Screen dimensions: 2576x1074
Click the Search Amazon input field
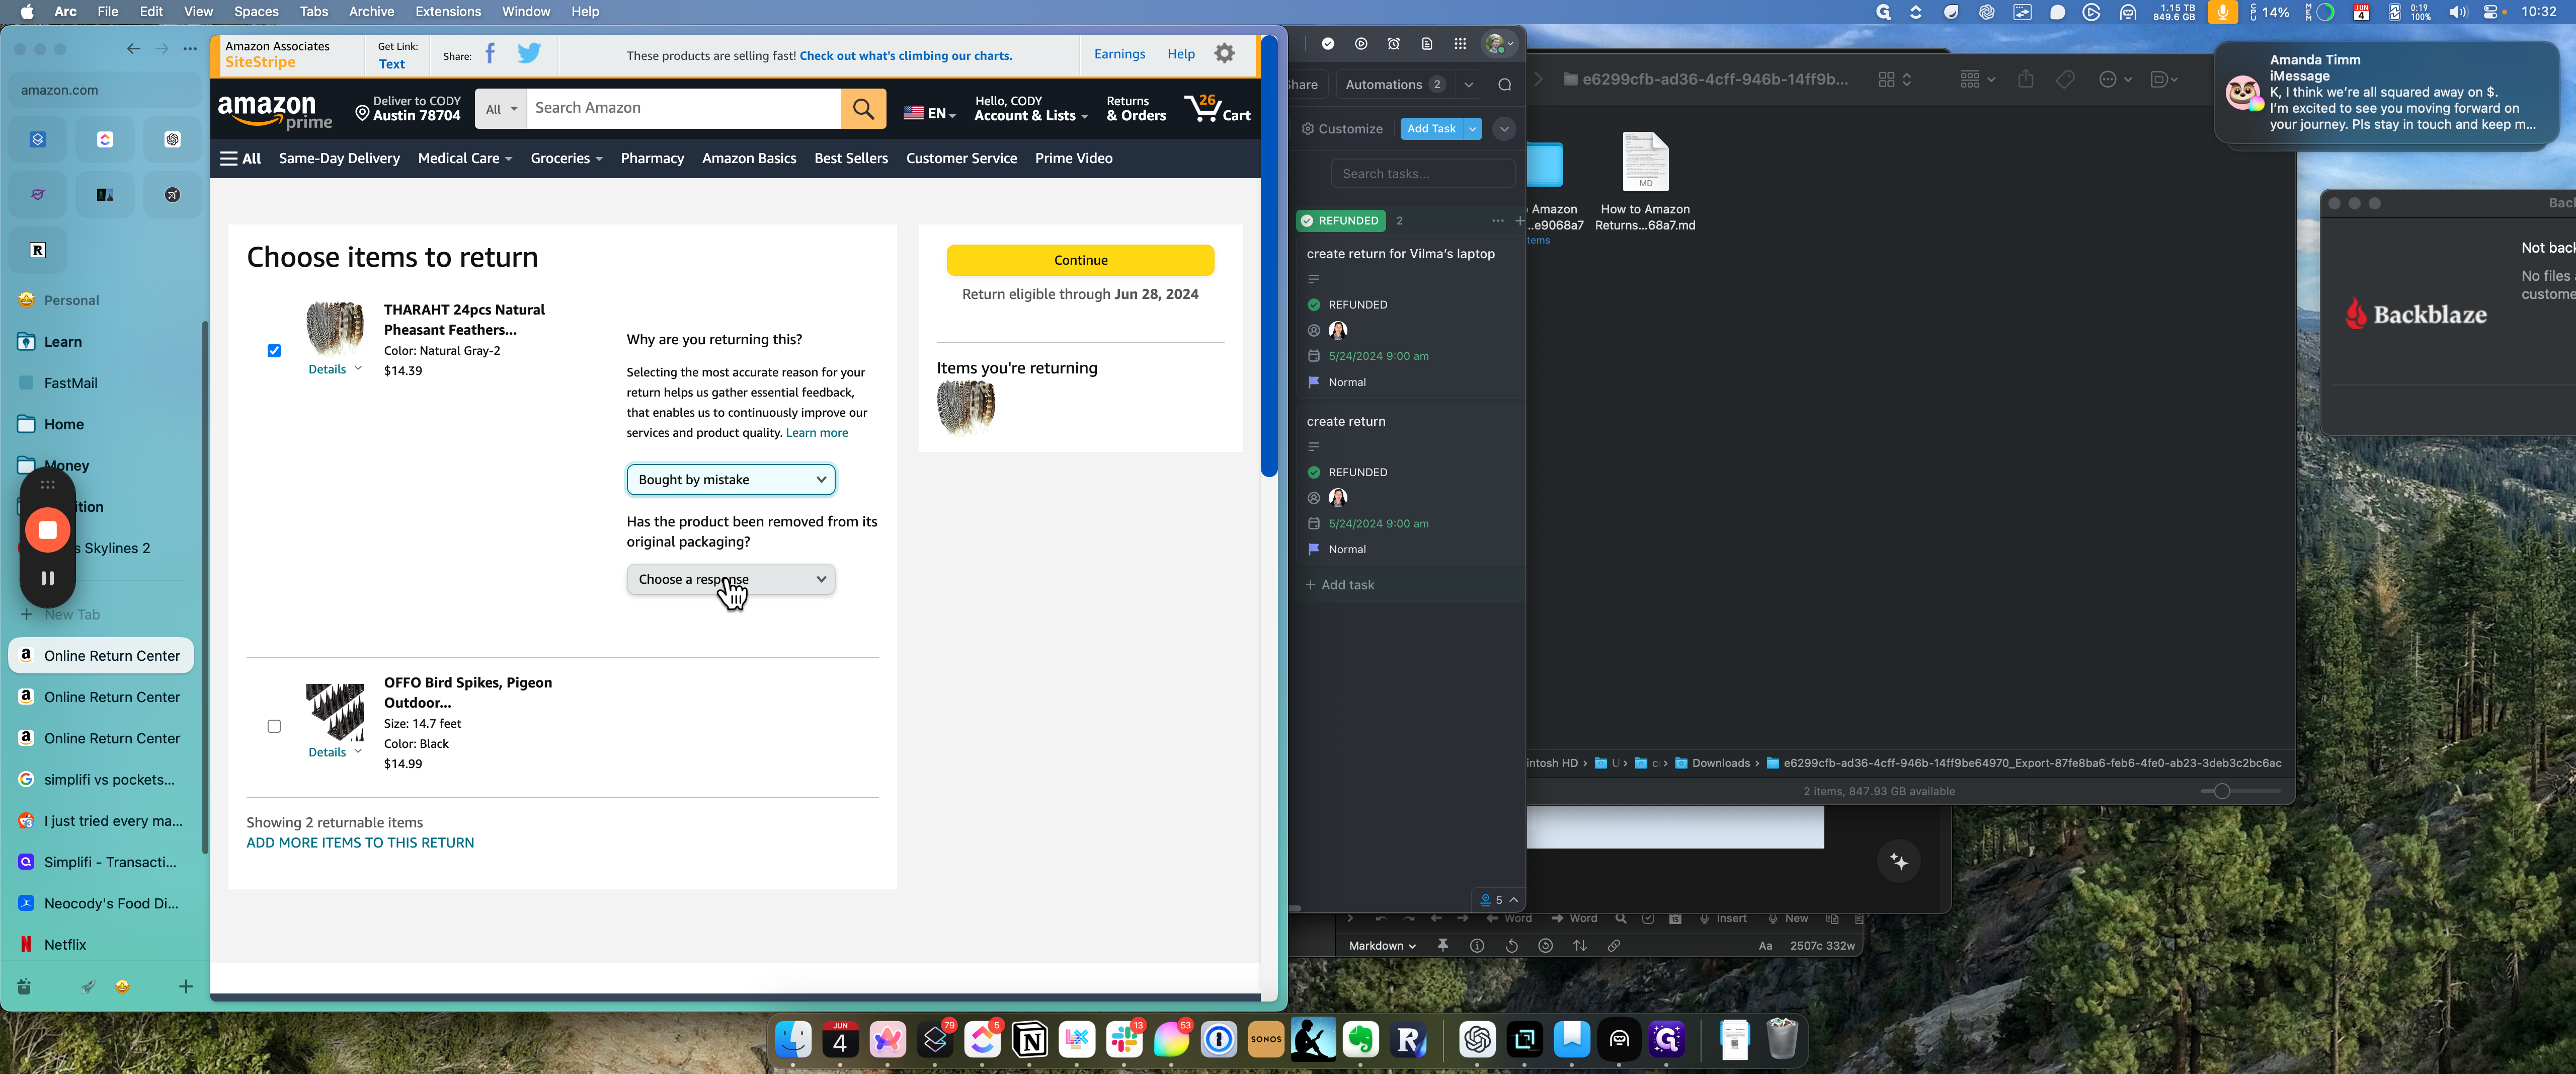coord(684,108)
